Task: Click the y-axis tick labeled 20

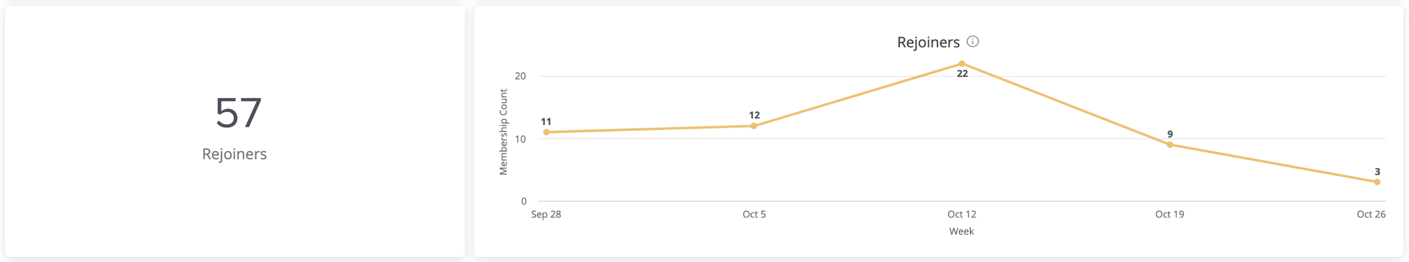Action: [520, 77]
